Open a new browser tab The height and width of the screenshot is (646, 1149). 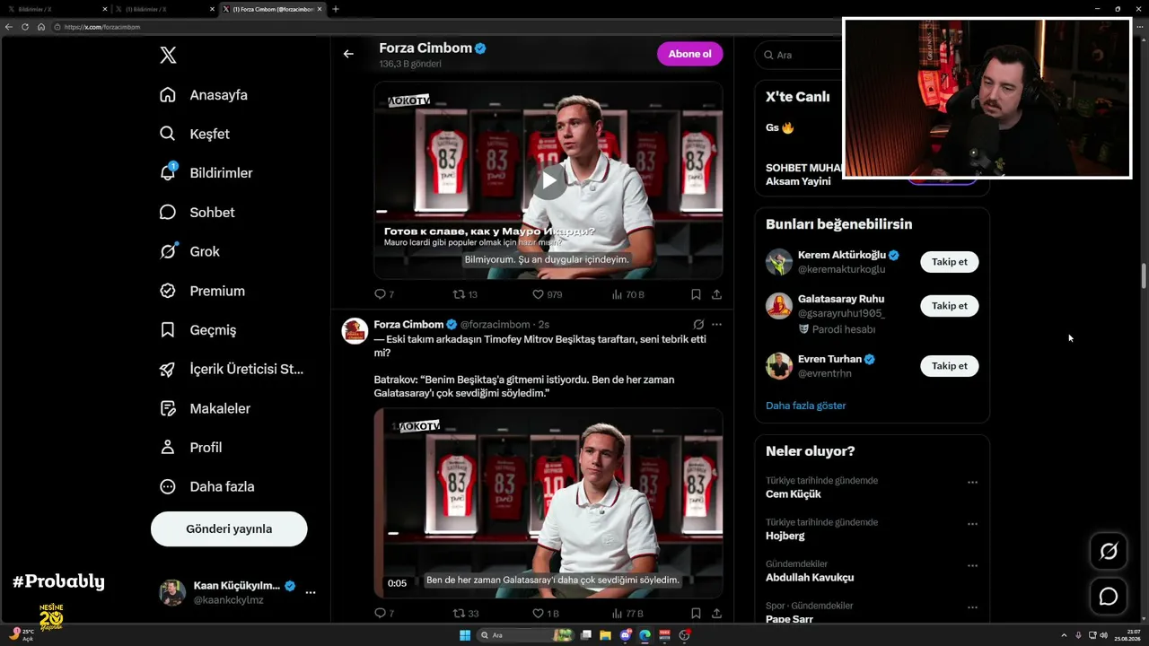(x=336, y=9)
